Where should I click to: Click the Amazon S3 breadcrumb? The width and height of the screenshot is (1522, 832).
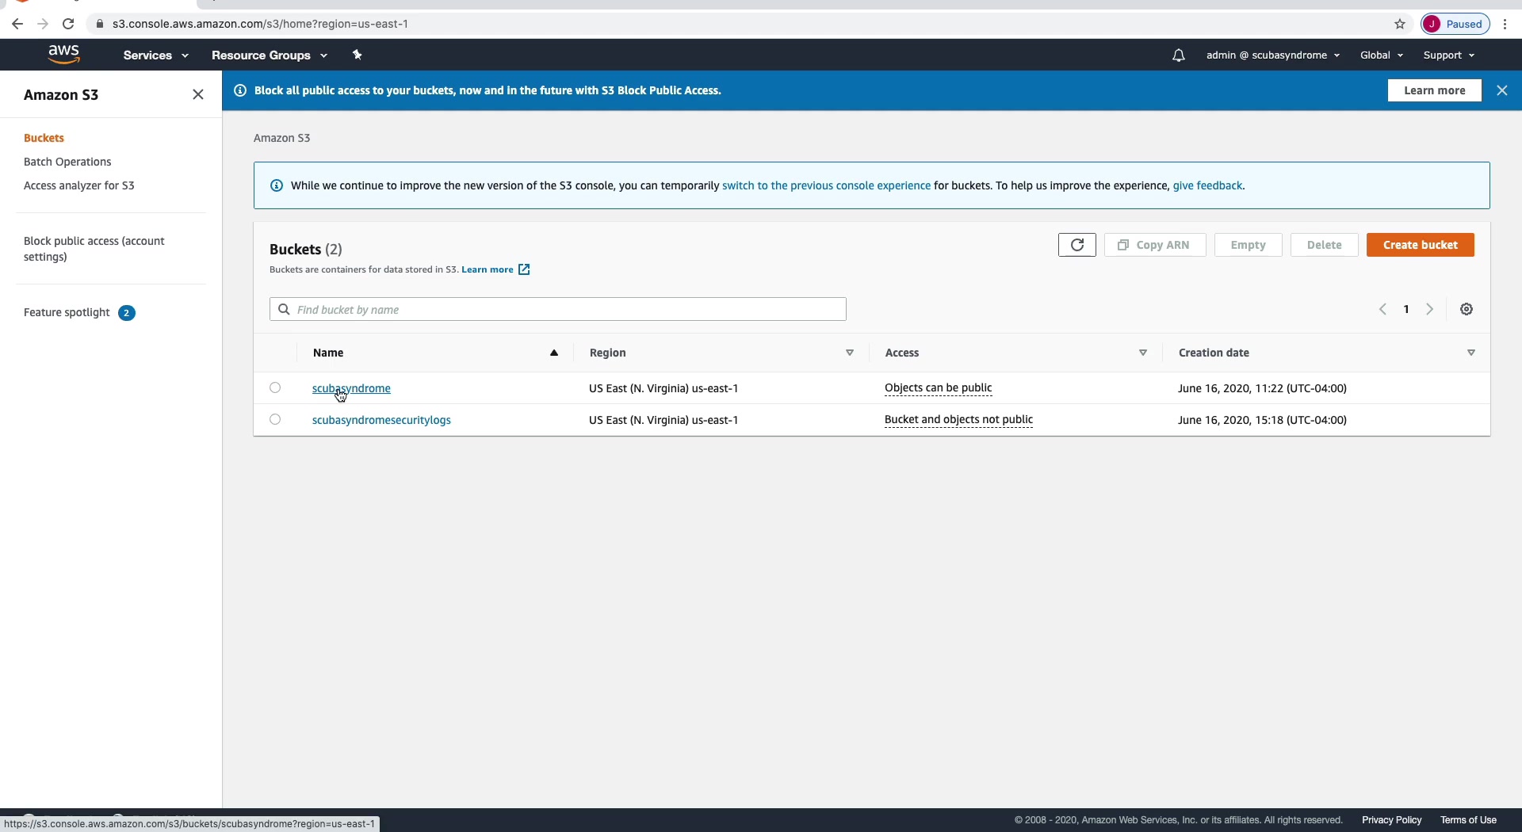click(x=281, y=138)
